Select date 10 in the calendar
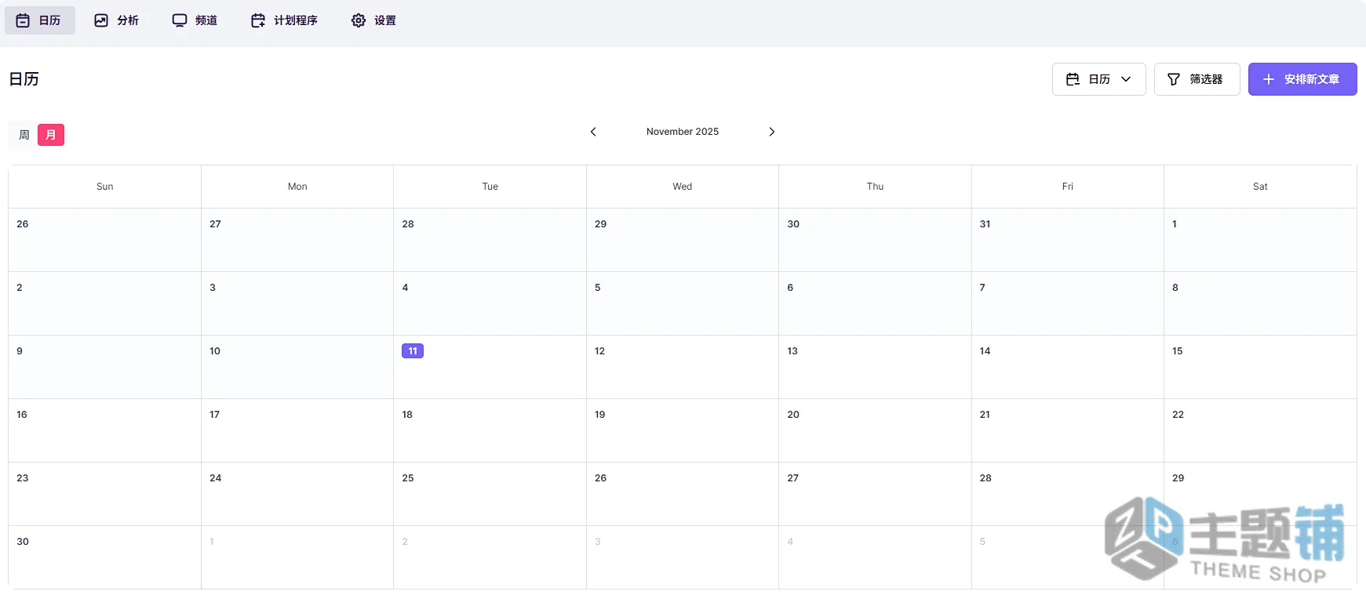 [x=297, y=367]
